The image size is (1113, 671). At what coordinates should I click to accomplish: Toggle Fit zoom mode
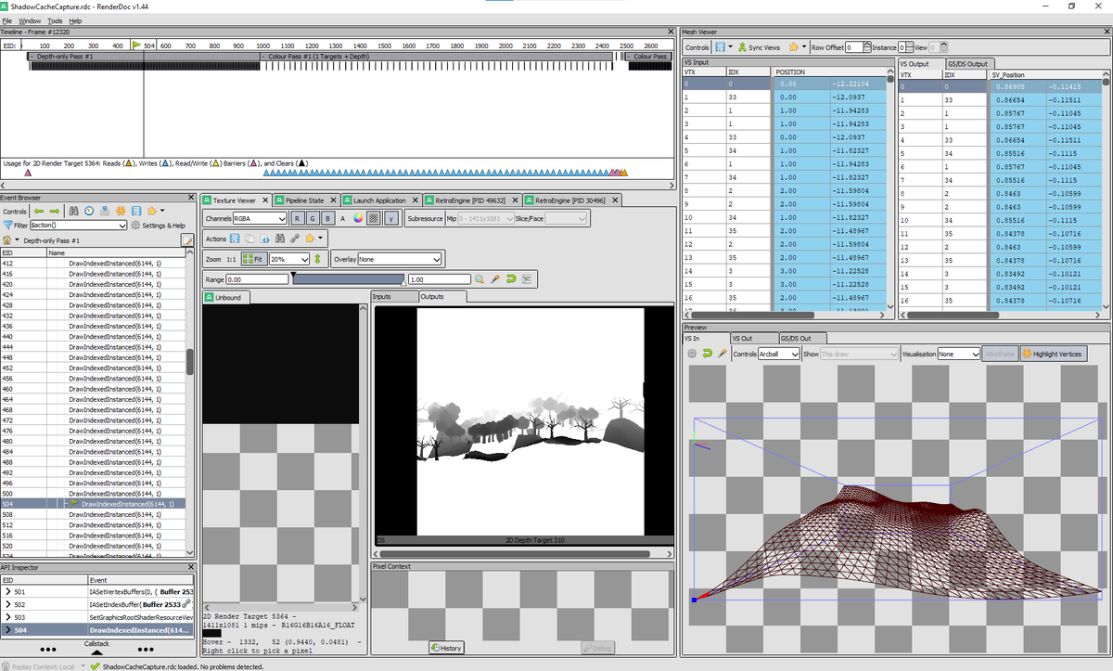tap(253, 259)
